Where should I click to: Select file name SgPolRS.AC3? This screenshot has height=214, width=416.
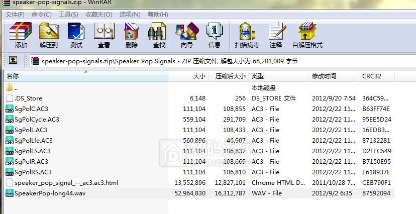(x=33, y=172)
